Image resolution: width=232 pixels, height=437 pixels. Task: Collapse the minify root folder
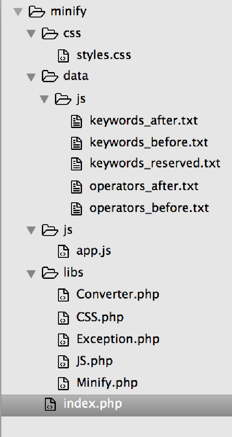point(18,12)
